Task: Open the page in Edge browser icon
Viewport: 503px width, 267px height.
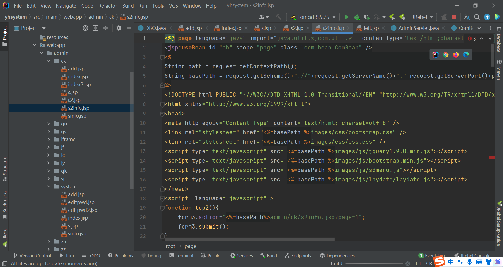Action: pos(466,55)
